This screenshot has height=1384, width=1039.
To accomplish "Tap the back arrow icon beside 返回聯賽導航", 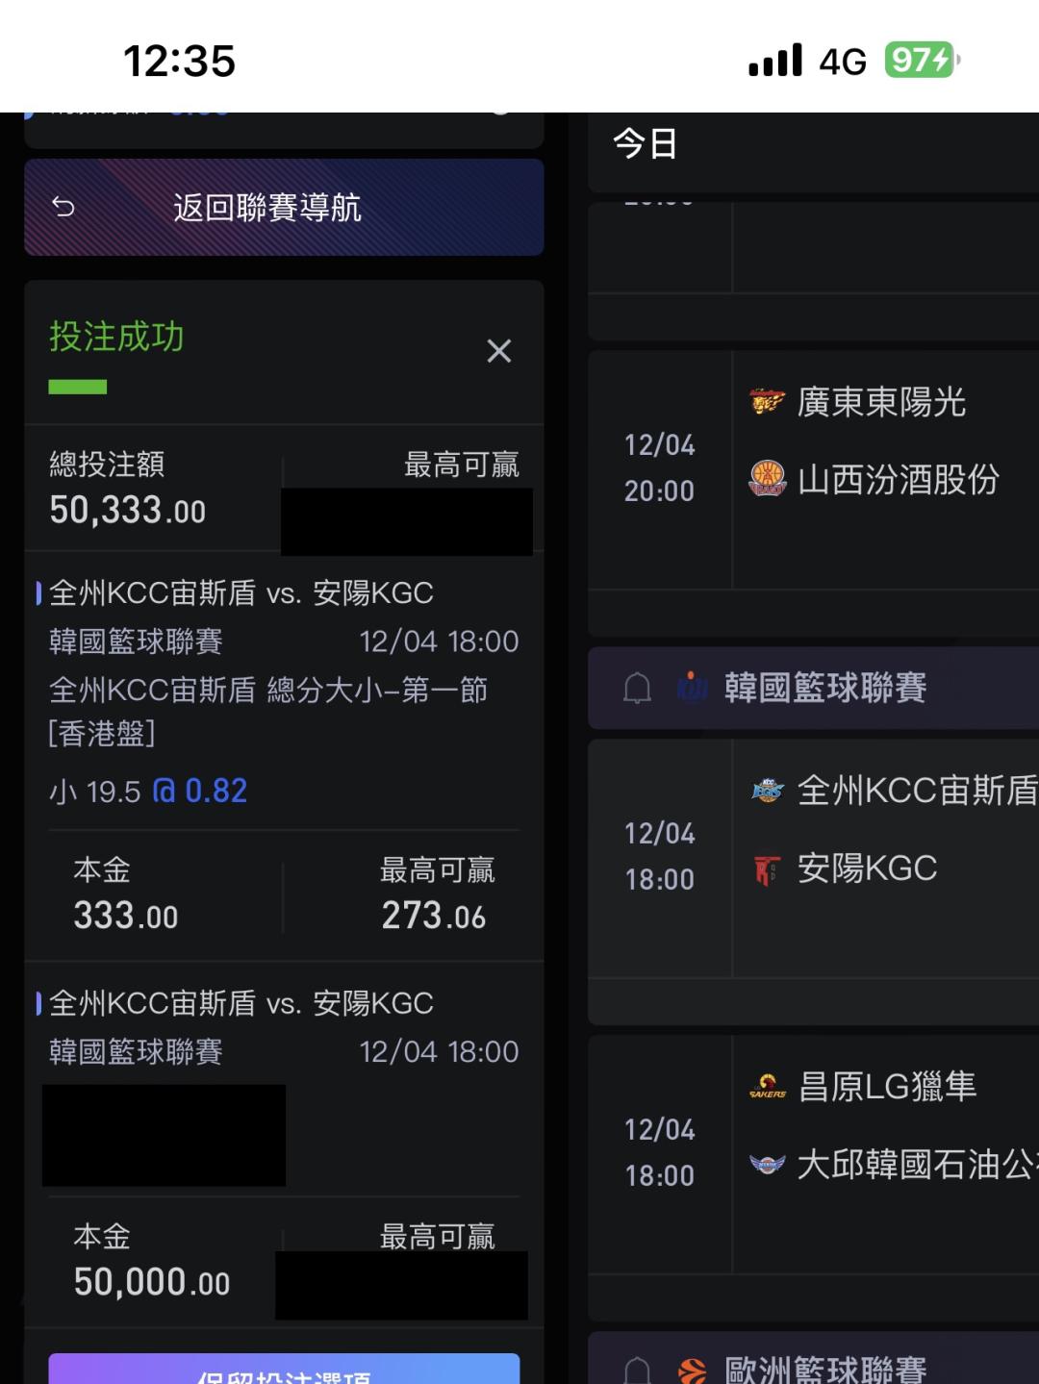I will 63,207.
